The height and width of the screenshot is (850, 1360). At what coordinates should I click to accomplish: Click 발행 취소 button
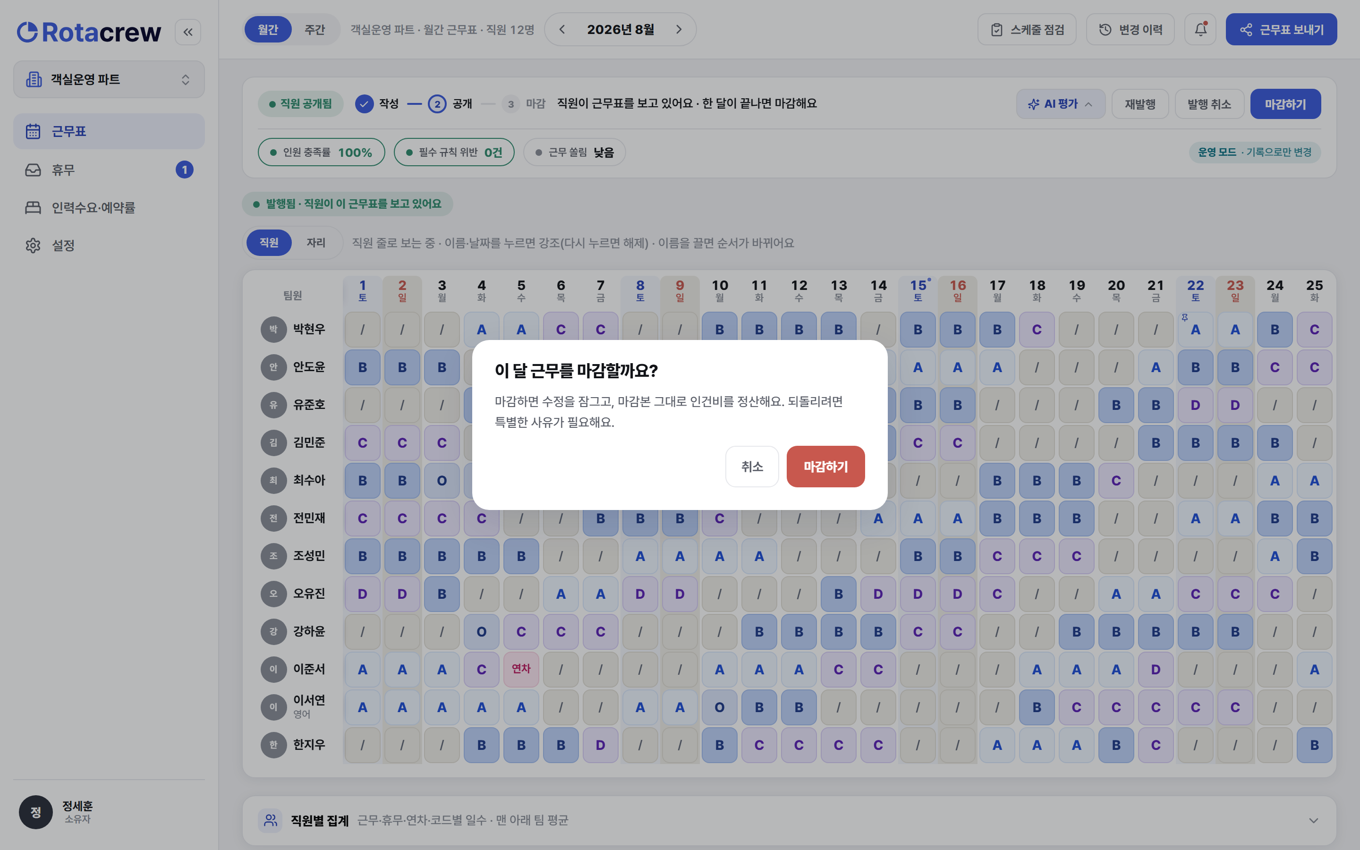tap(1209, 104)
